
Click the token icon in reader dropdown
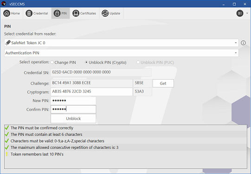(8, 43)
